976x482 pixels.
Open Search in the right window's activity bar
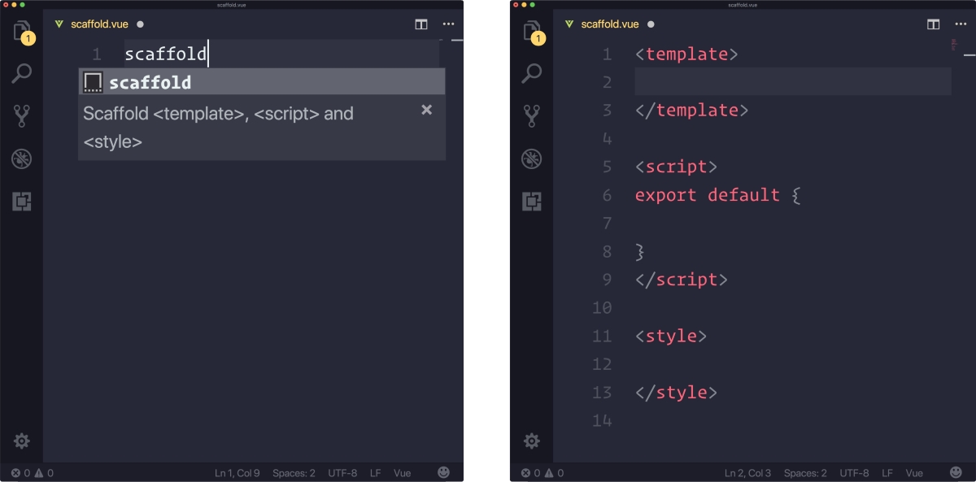(532, 73)
